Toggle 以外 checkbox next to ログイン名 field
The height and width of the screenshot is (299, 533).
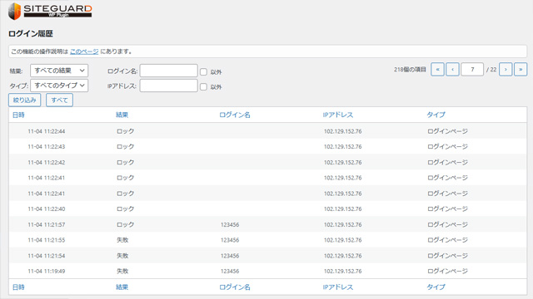pos(203,72)
